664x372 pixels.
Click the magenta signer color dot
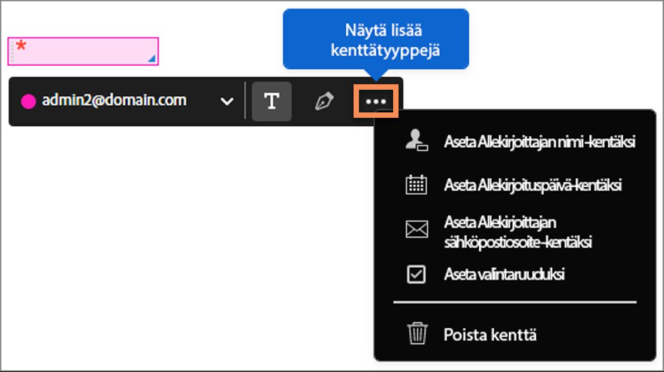[26, 102]
